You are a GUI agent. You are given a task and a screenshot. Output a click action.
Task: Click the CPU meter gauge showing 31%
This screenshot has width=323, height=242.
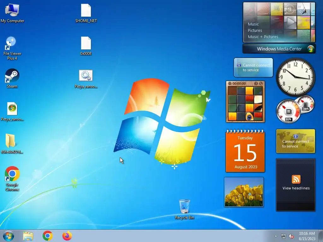coord(288,112)
